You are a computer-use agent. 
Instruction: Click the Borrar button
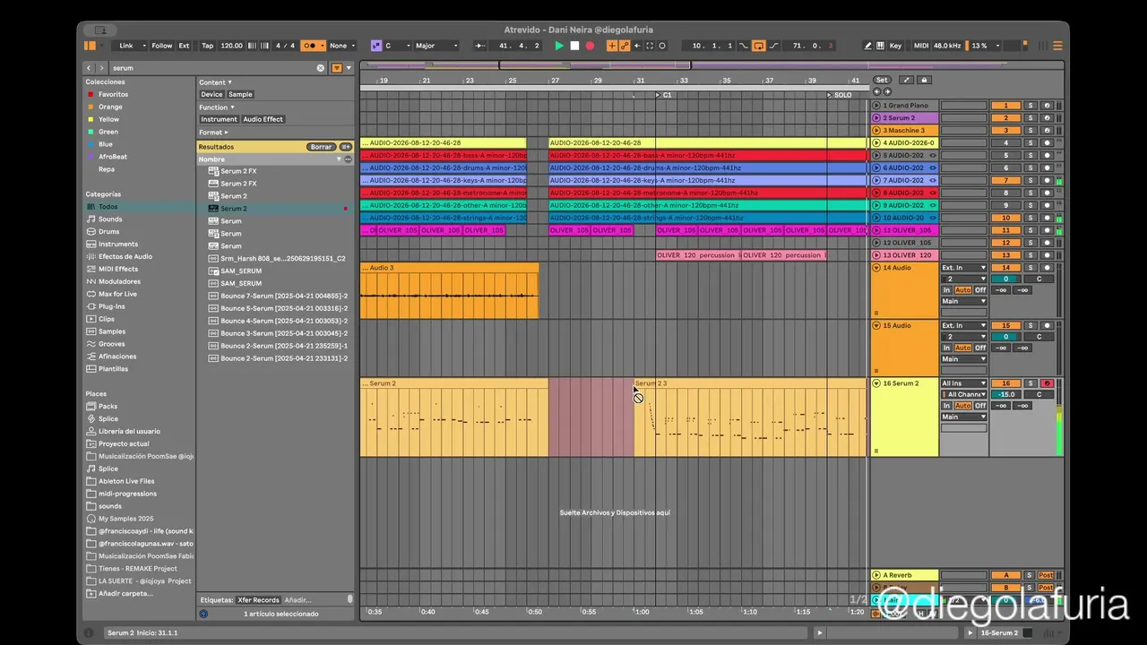[x=321, y=147]
